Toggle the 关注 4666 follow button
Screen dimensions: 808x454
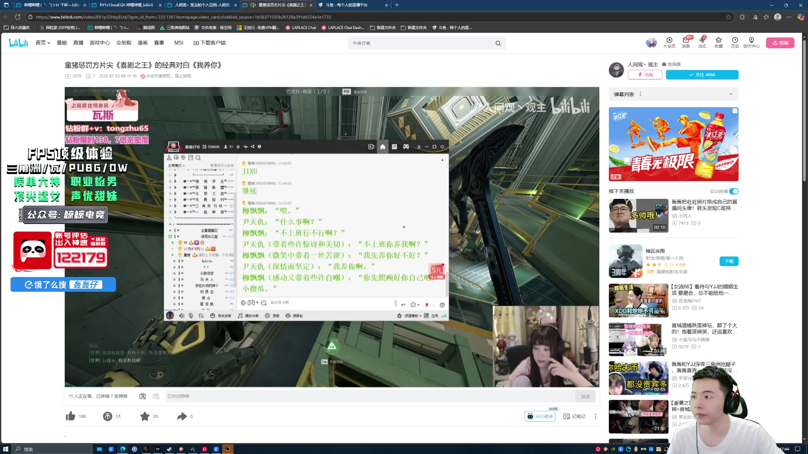pyautogui.click(x=702, y=75)
